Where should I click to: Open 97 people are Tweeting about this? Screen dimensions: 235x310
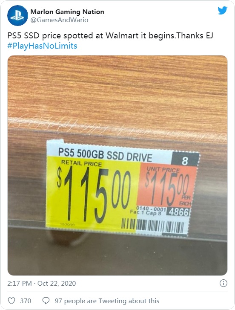click(x=107, y=301)
